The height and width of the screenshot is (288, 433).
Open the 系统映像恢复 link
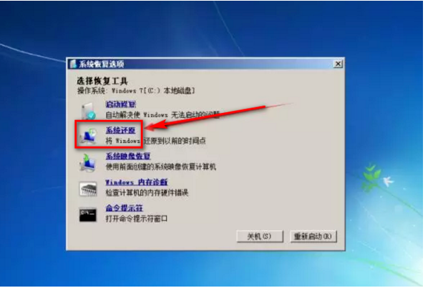click(128, 156)
